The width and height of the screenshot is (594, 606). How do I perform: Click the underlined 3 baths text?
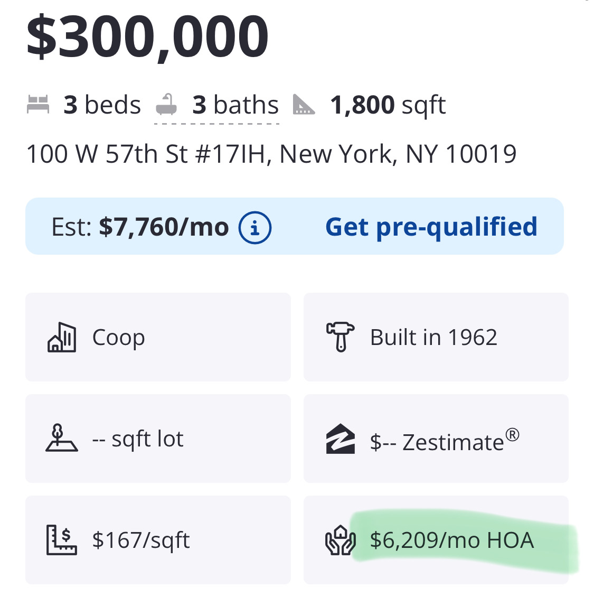(x=235, y=105)
